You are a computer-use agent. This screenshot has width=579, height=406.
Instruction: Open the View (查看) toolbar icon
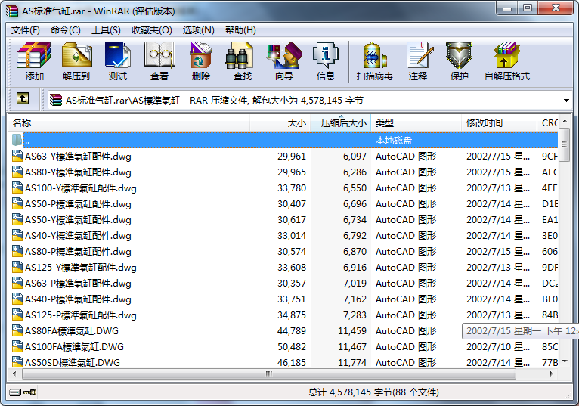(x=159, y=61)
